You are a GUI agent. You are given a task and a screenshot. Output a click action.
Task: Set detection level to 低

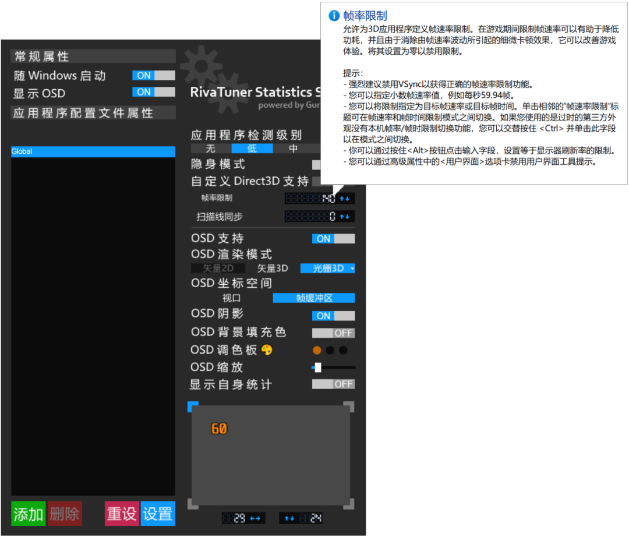[252, 149]
